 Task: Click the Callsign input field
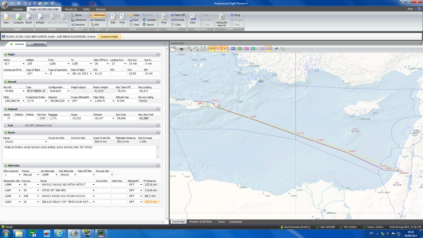click(x=36, y=64)
